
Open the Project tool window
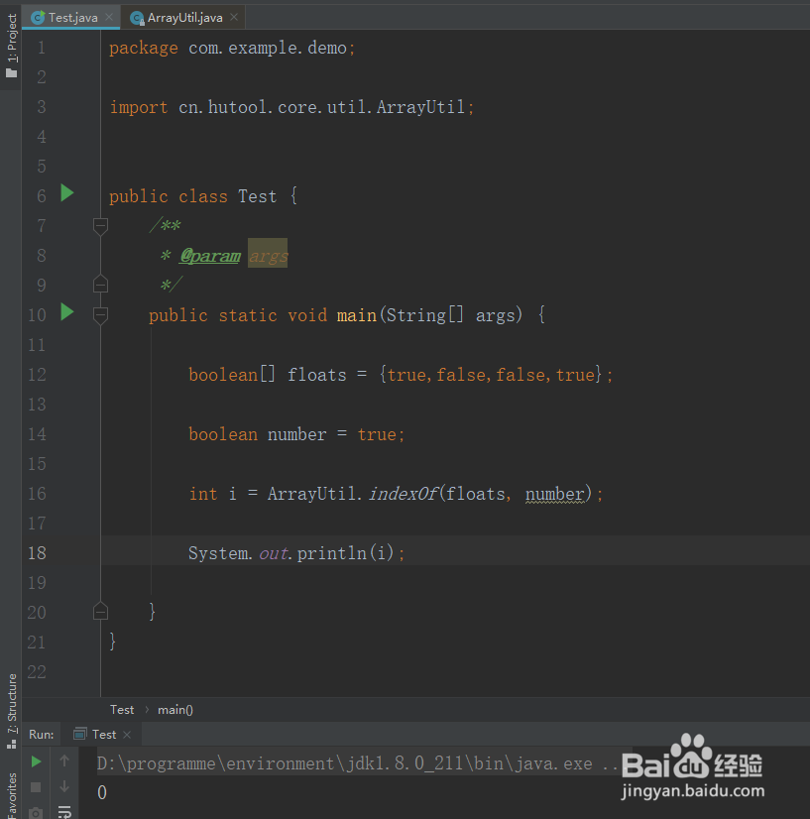pos(12,46)
